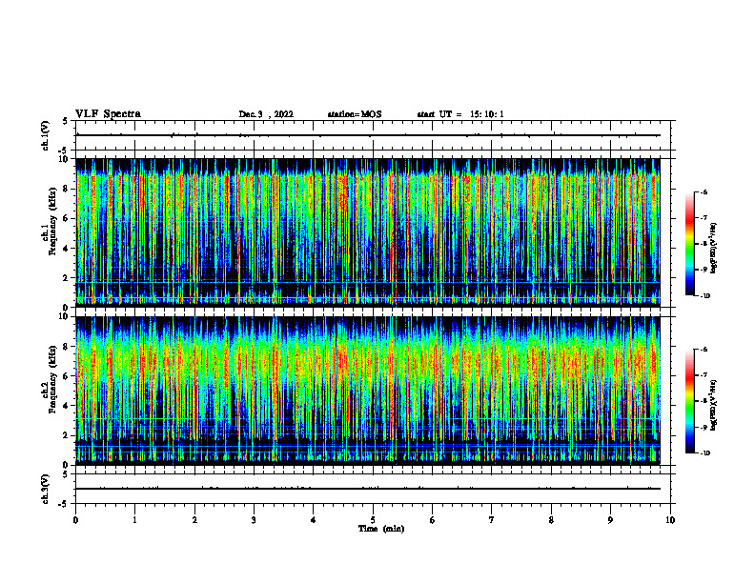755x583 pixels.
Task: Click the ch.3 voltage waveform trace
Action: (368, 489)
